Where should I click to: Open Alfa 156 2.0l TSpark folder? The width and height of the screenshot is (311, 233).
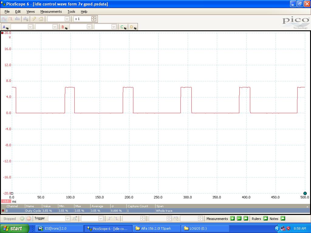pos(156,228)
